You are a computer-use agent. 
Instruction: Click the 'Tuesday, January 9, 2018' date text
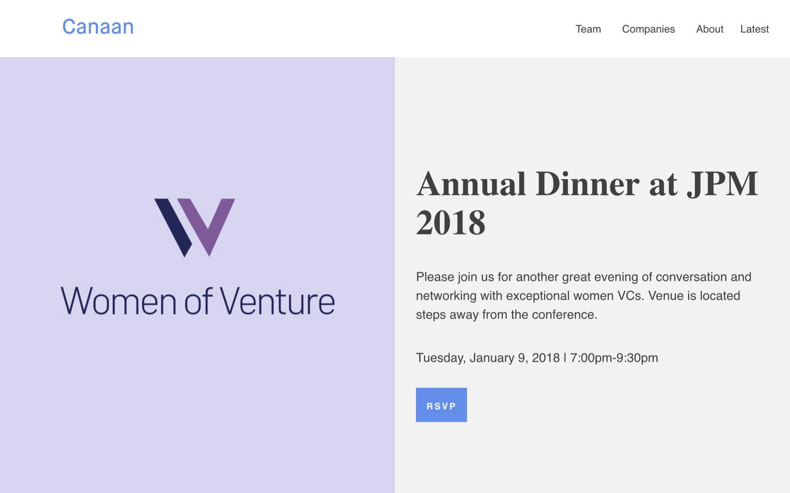pos(487,358)
